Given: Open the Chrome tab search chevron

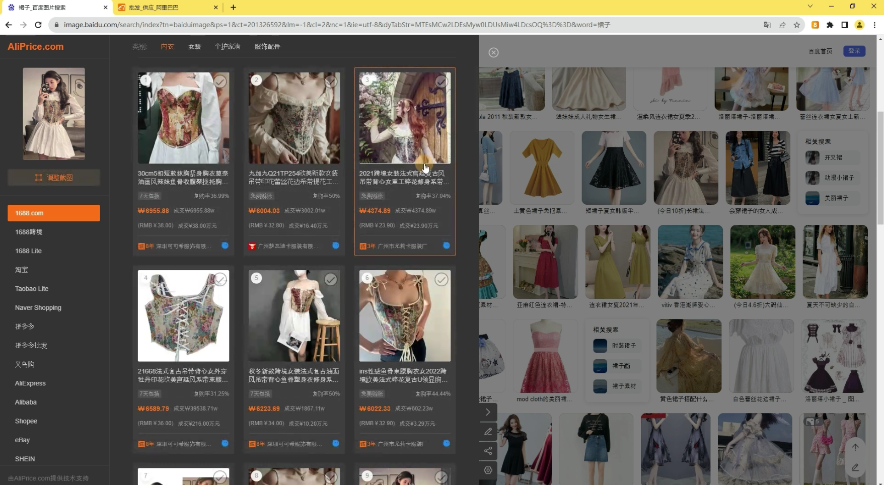Looking at the screenshot, I should tap(810, 6).
